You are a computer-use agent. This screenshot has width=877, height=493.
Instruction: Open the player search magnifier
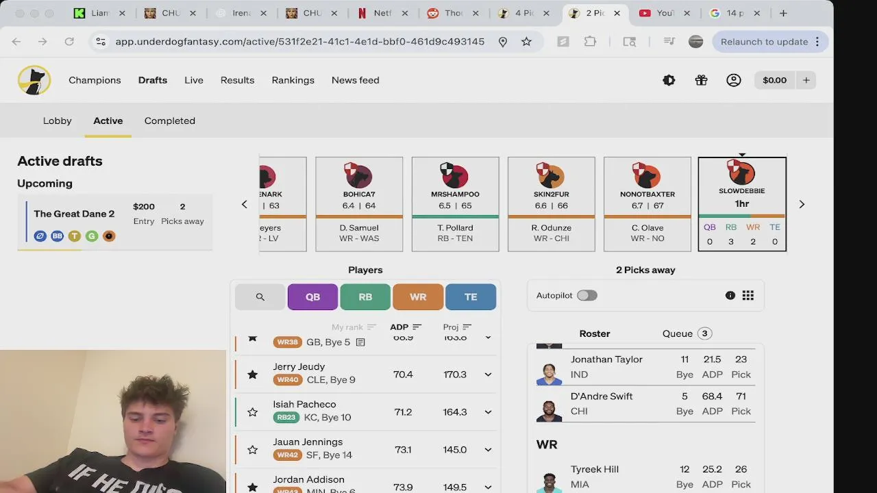(260, 296)
